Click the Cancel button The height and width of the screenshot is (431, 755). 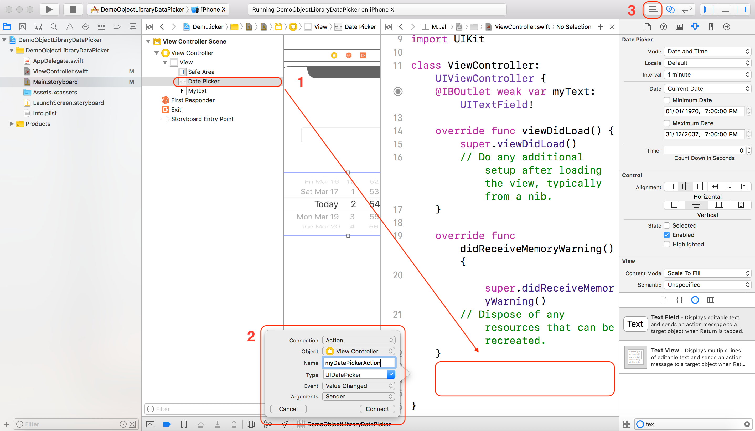[288, 409]
